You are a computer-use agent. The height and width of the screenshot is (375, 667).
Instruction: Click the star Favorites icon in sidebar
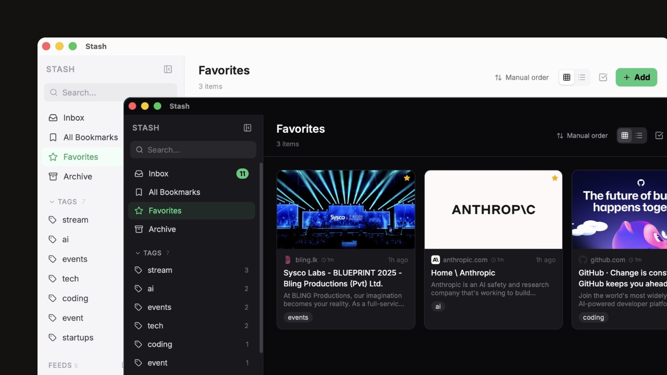click(x=139, y=210)
